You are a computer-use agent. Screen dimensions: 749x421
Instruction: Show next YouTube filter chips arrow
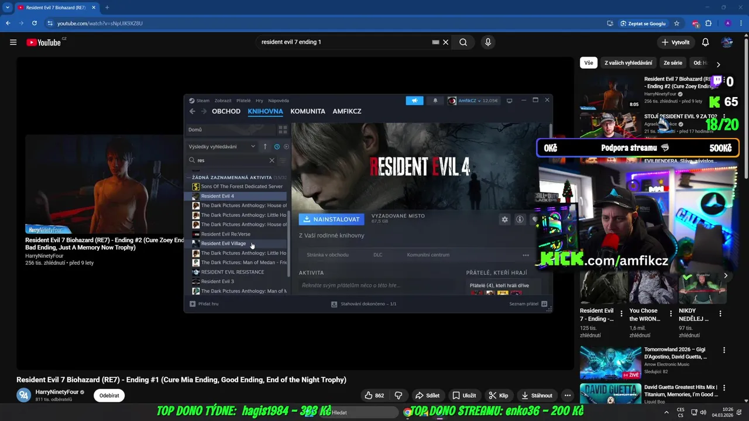pyautogui.click(x=718, y=64)
